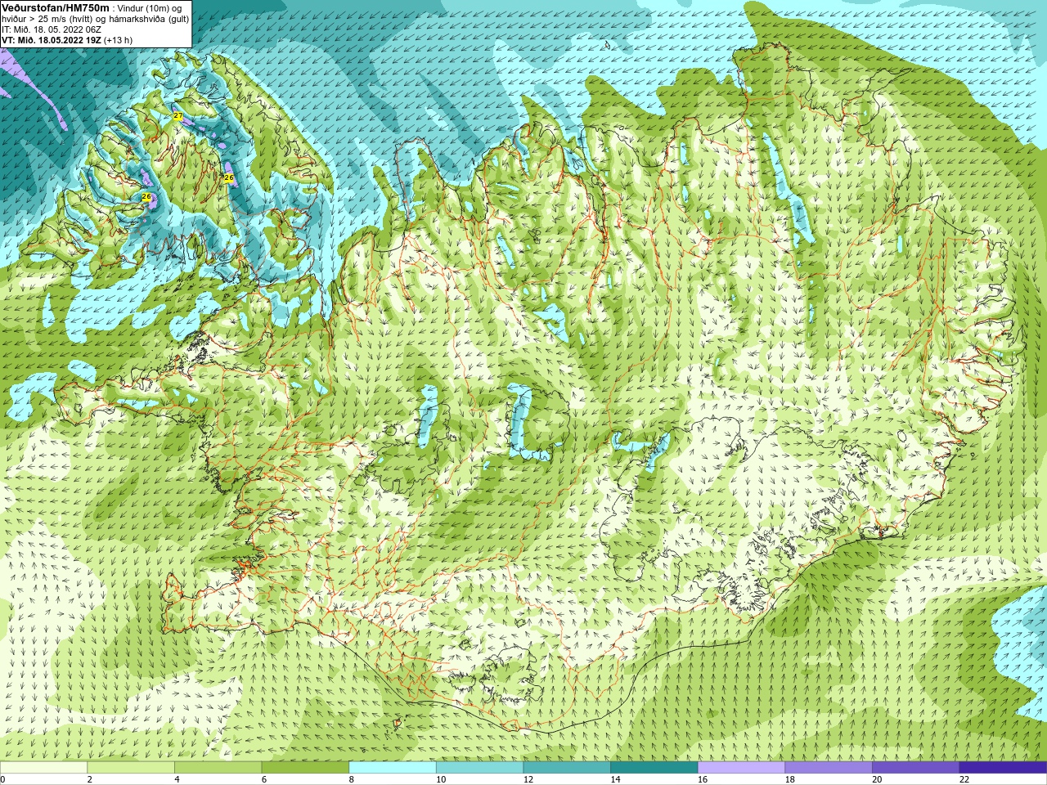Click the legend scale number 10
The height and width of the screenshot is (785, 1047).
pyautogui.click(x=441, y=779)
